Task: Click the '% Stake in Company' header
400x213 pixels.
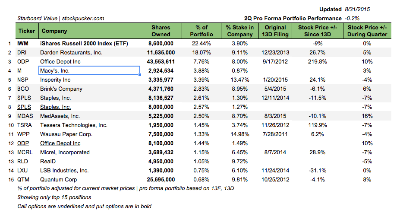Action: [x=240, y=31]
